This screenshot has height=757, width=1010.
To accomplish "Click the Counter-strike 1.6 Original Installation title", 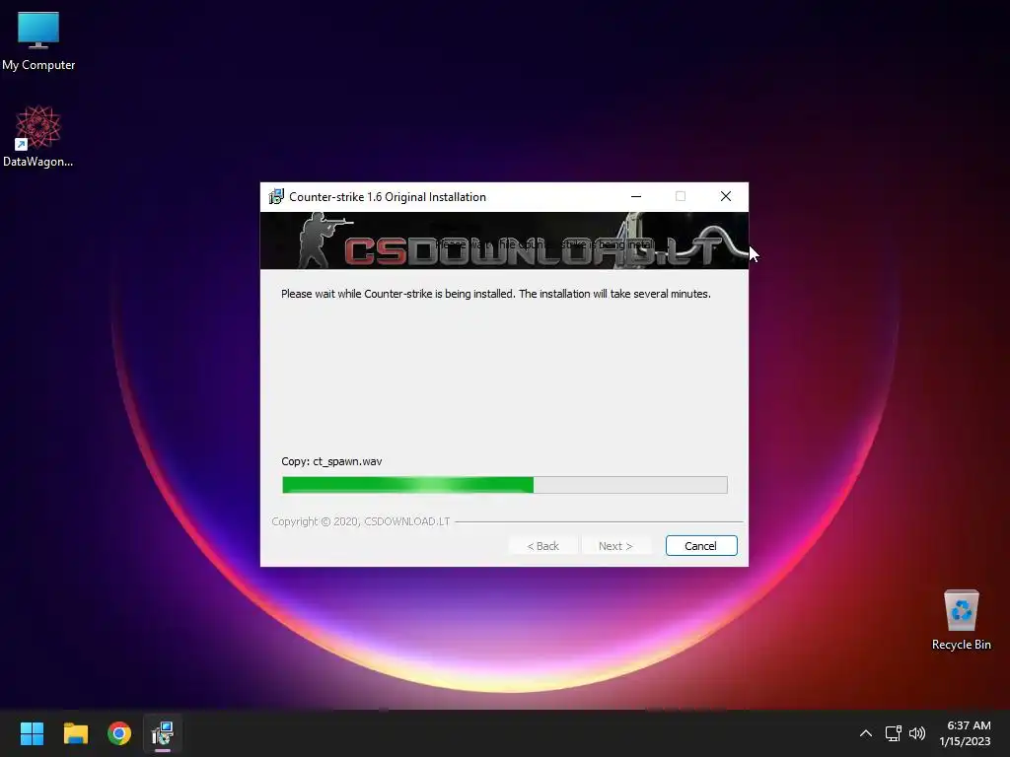I will (387, 197).
